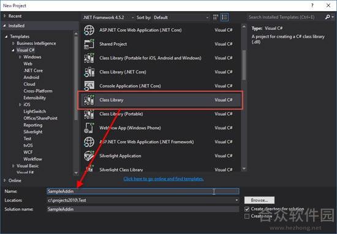Open the Sort by Default dropdown
The width and height of the screenshot is (337, 234).
pos(181,17)
